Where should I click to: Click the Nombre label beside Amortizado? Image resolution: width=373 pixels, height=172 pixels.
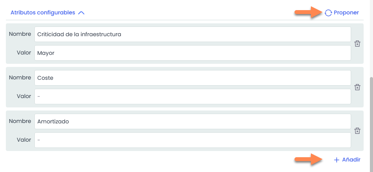20,121
